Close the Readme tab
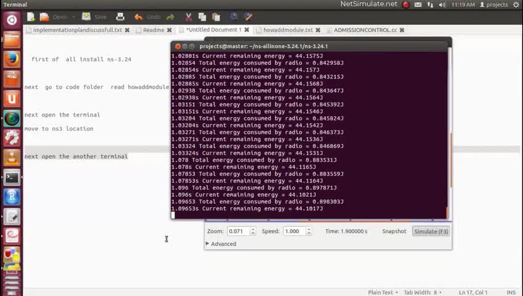Screen dimensions: 523x296 [x=170, y=30]
